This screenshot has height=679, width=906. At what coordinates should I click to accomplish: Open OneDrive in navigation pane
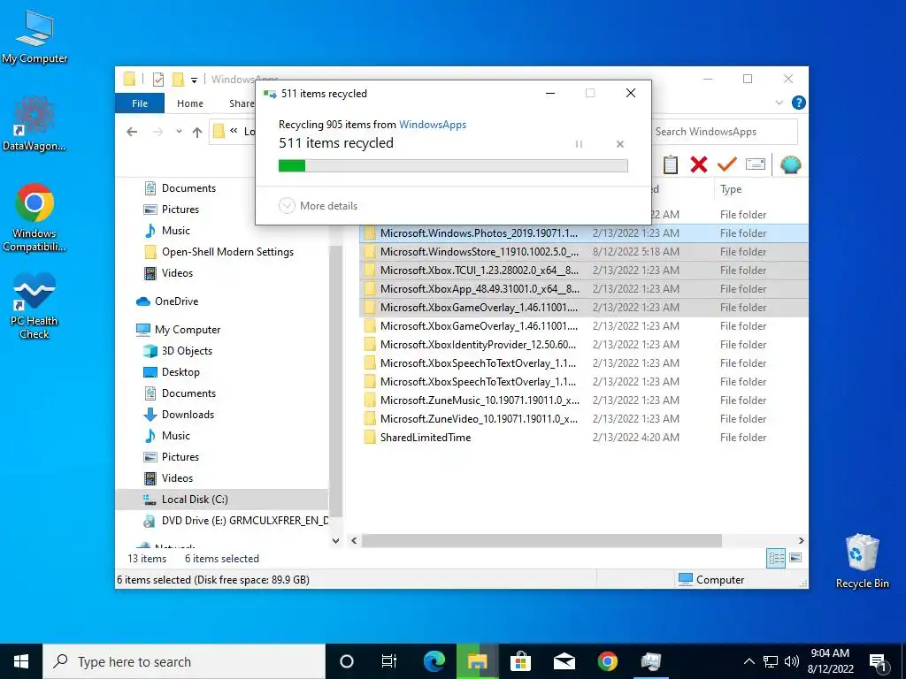pos(176,301)
